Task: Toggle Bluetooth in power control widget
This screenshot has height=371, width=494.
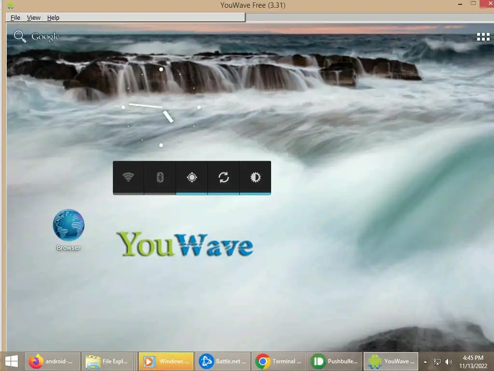Action: click(160, 177)
